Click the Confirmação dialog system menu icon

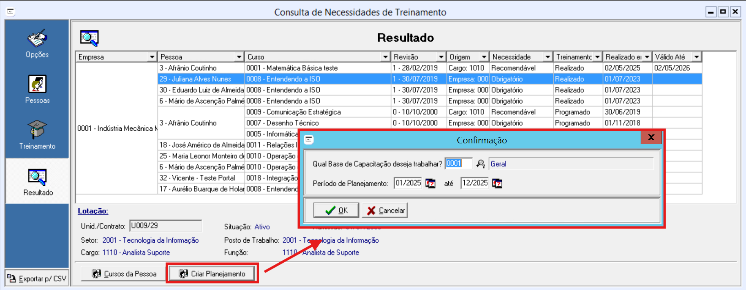(x=309, y=140)
